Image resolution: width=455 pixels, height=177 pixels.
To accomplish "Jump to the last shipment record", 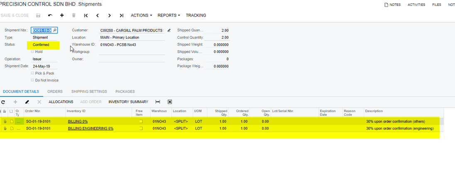I will pyautogui.click(x=121, y=15).
